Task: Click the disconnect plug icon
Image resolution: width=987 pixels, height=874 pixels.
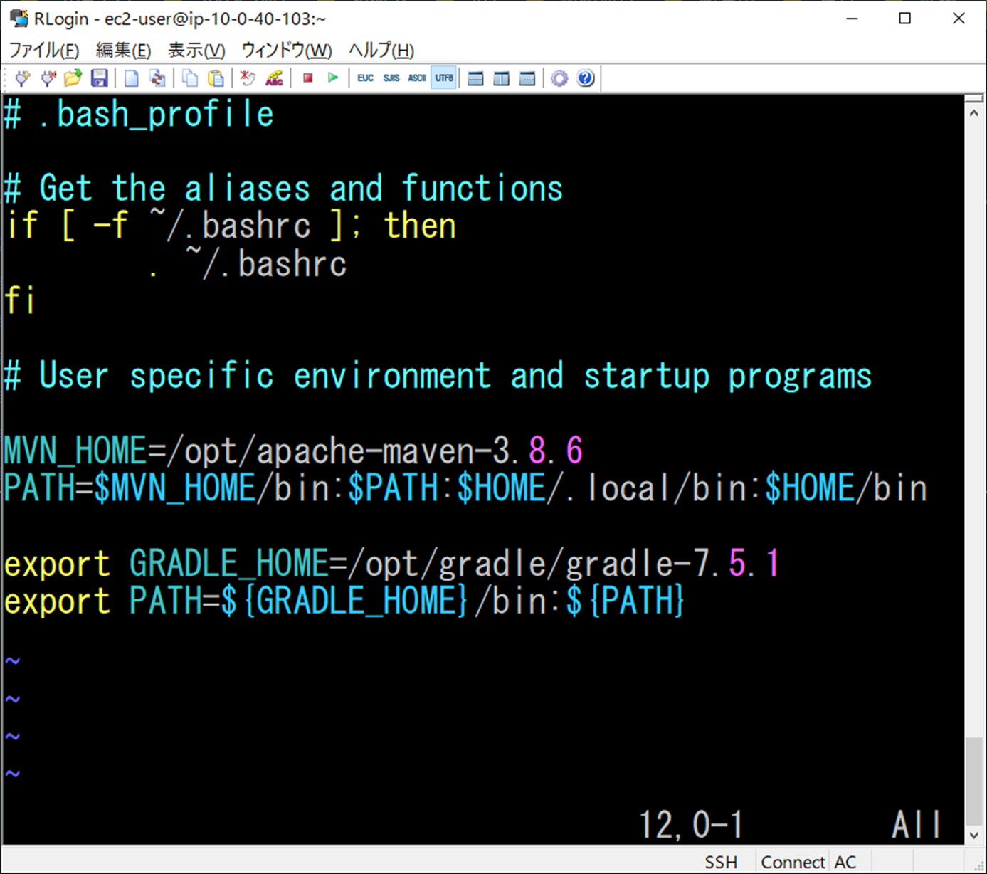Action: pyautogui.click(x=48, y=78)
